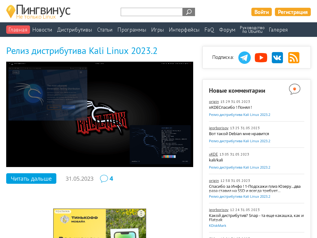Click comment text 'kali/kali'

pos(216,160)
